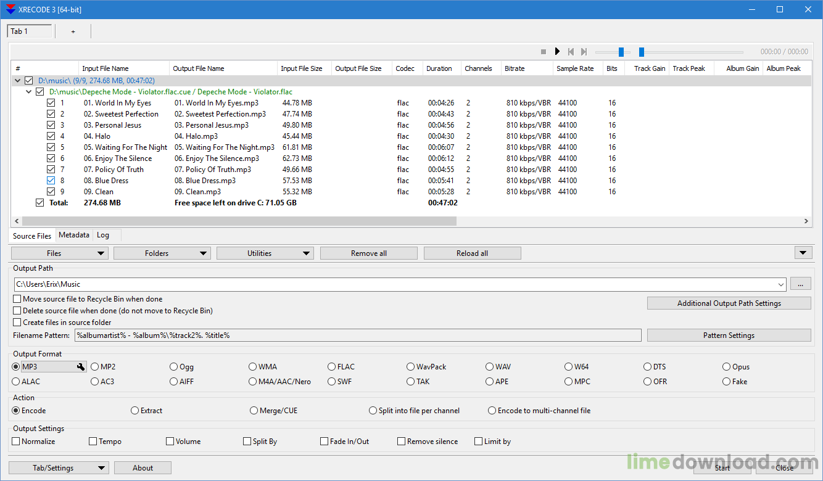The width and height of the screenshot is (823, 481).
Task: Click the Remove all button
Action: 368,253
